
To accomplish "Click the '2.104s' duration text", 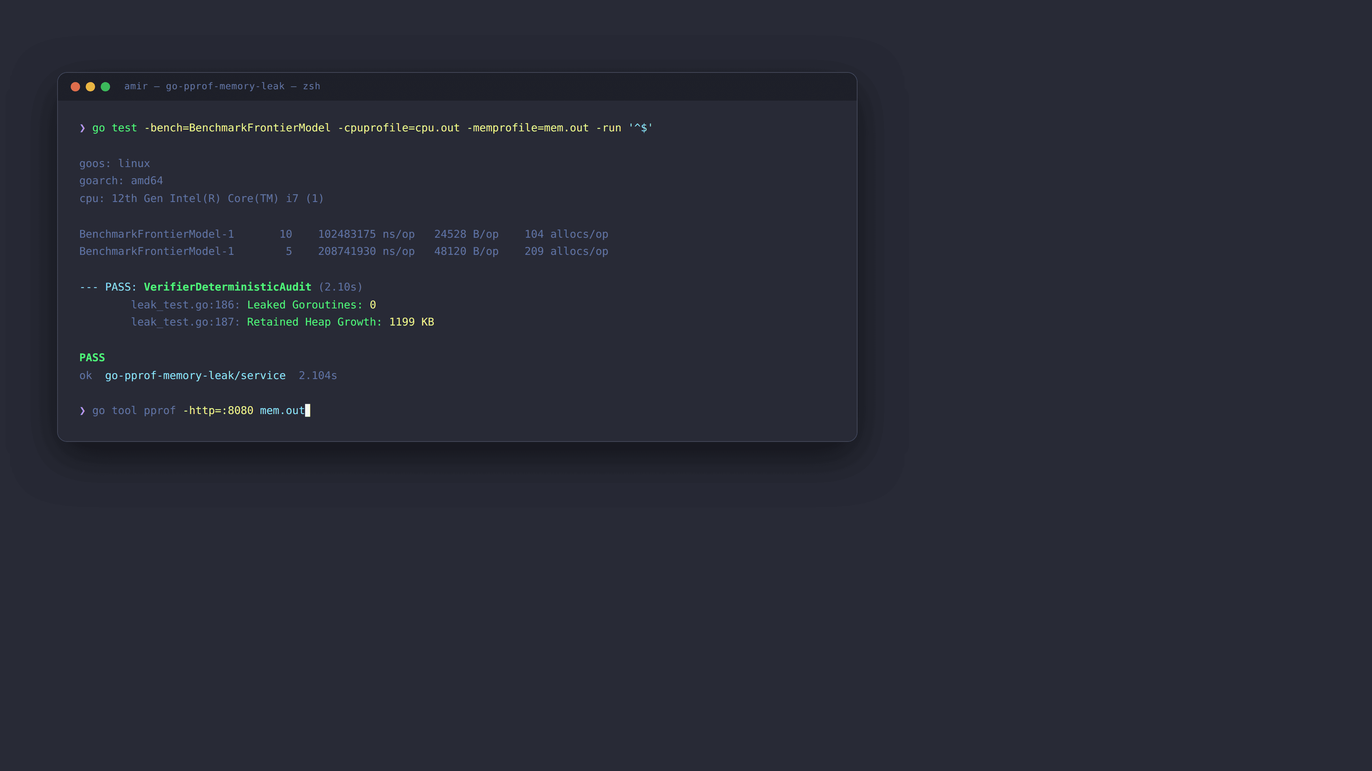I will [x=318, y=376].
